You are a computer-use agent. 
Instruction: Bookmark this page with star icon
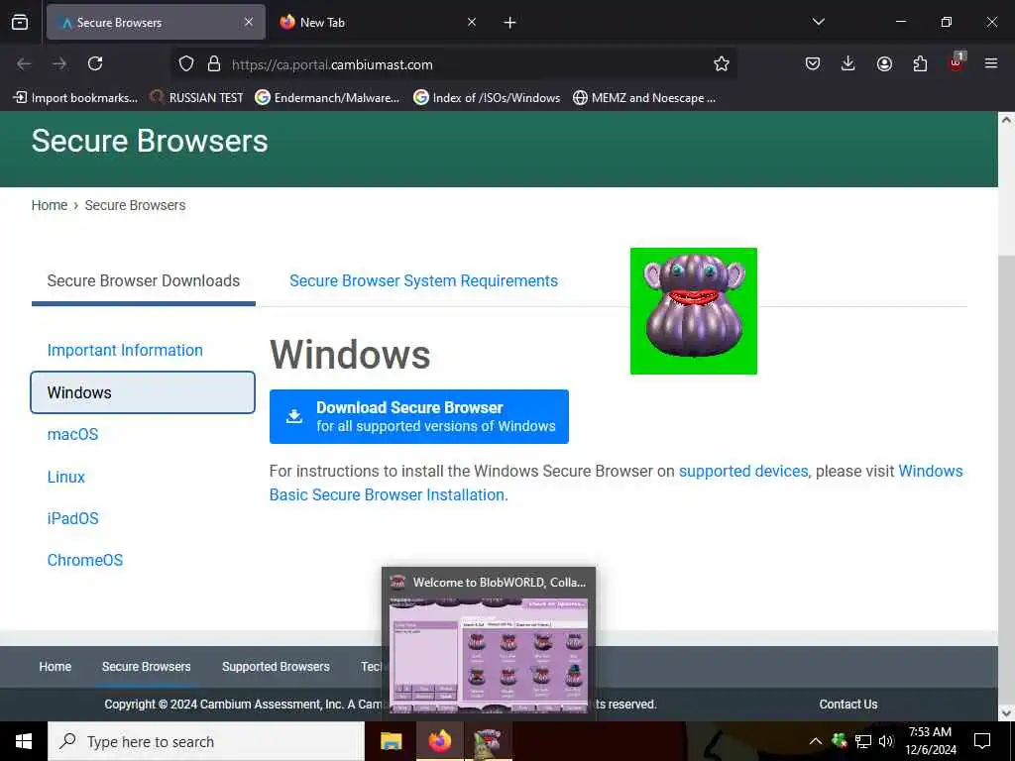click(722, 63)
